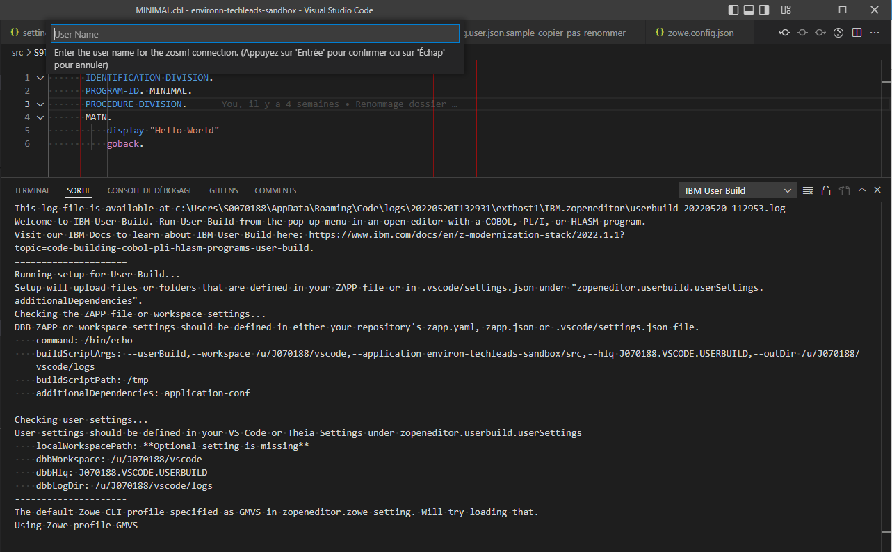
Task: Collapse the MAIN paragraph fold arrow
Action: point(39,117)
